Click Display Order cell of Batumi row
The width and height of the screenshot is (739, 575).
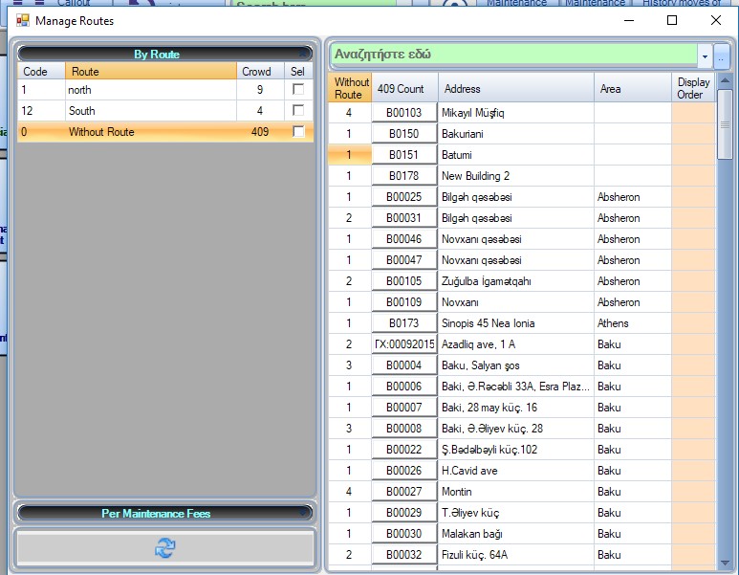pos(693,155)
